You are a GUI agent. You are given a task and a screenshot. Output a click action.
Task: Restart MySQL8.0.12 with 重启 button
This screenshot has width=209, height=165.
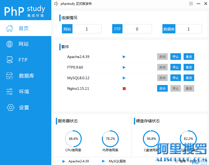[189, 78]
